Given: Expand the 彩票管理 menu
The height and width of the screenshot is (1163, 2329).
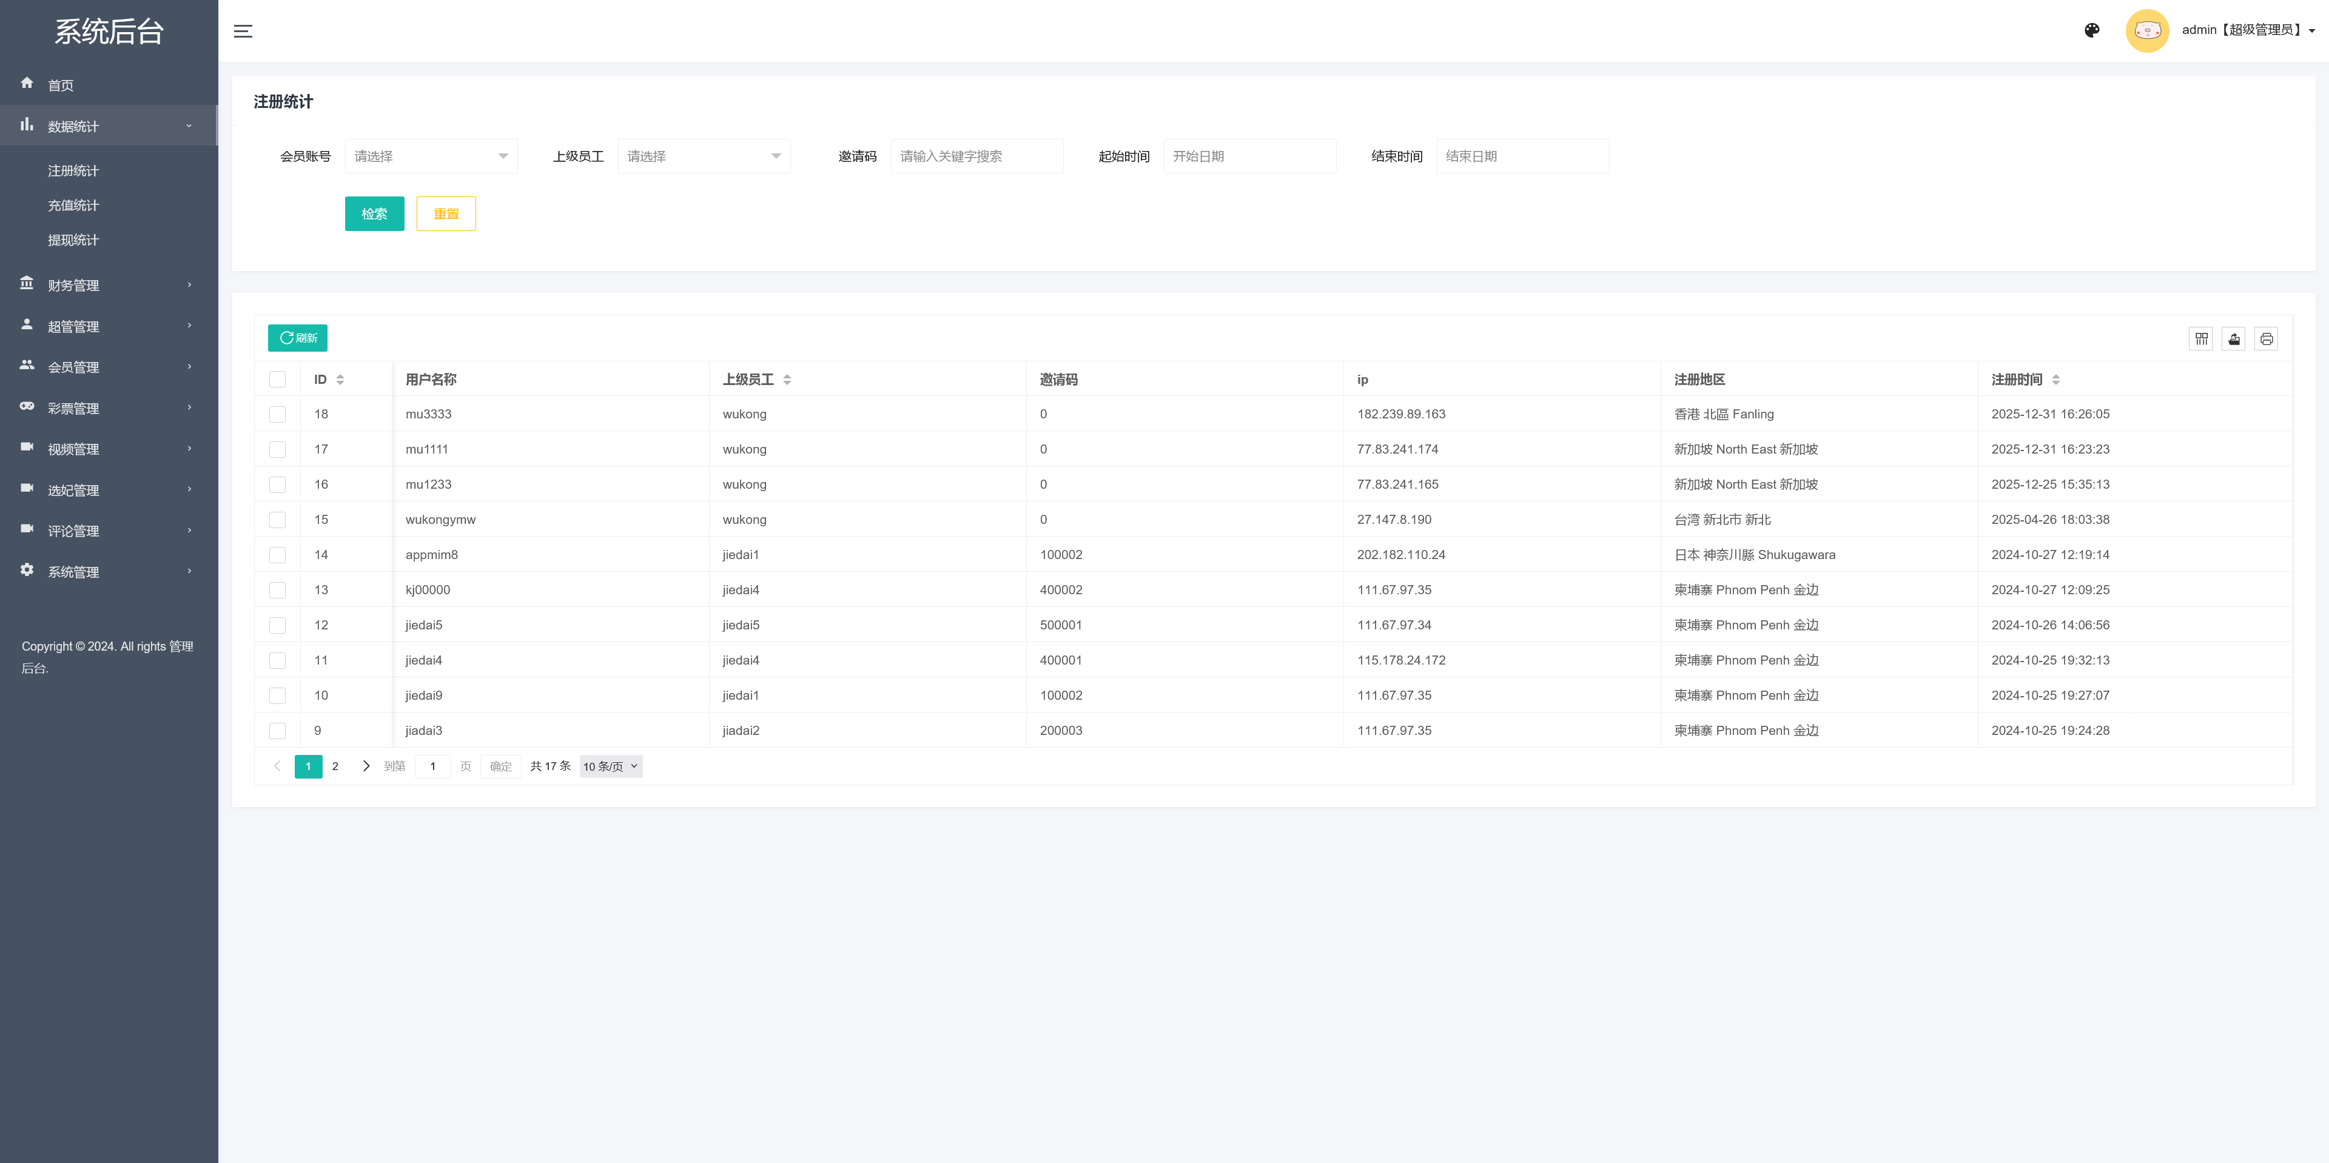Looking at the screenshot, I should coord(109,407).
